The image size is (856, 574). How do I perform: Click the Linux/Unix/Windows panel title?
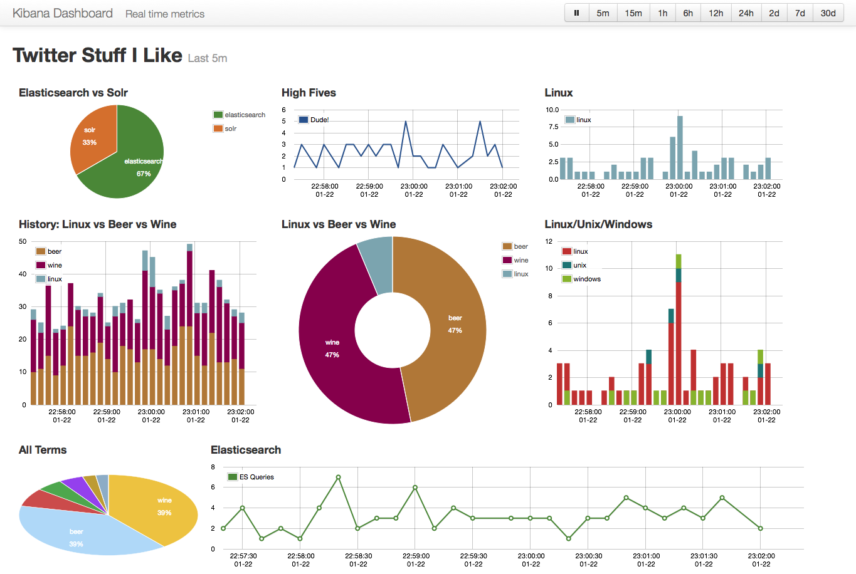pos(598,224)
